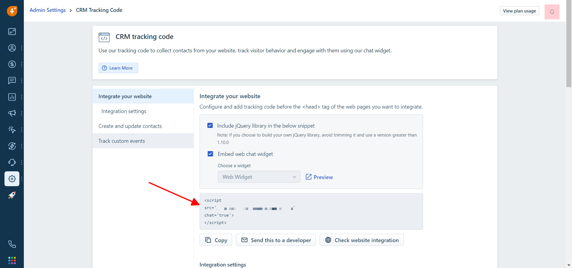Open the Admin Settings gear icon
This screenshot has width=572, height=268.
click(x=12, y=179)
